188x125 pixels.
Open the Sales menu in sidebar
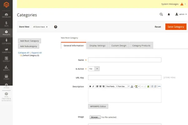tap(6, 24)
